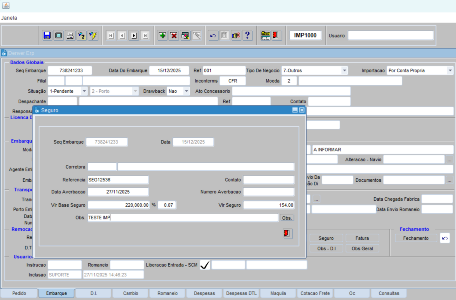
Task: Open the Drawback dropdown
Action: [186, 91]
